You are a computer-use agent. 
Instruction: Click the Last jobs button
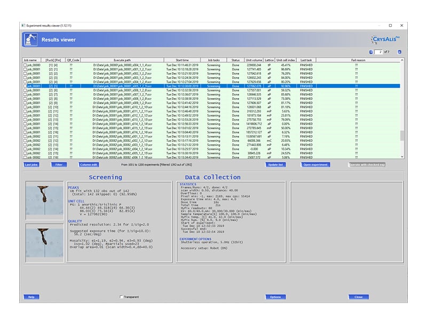(x=31, y=165)
